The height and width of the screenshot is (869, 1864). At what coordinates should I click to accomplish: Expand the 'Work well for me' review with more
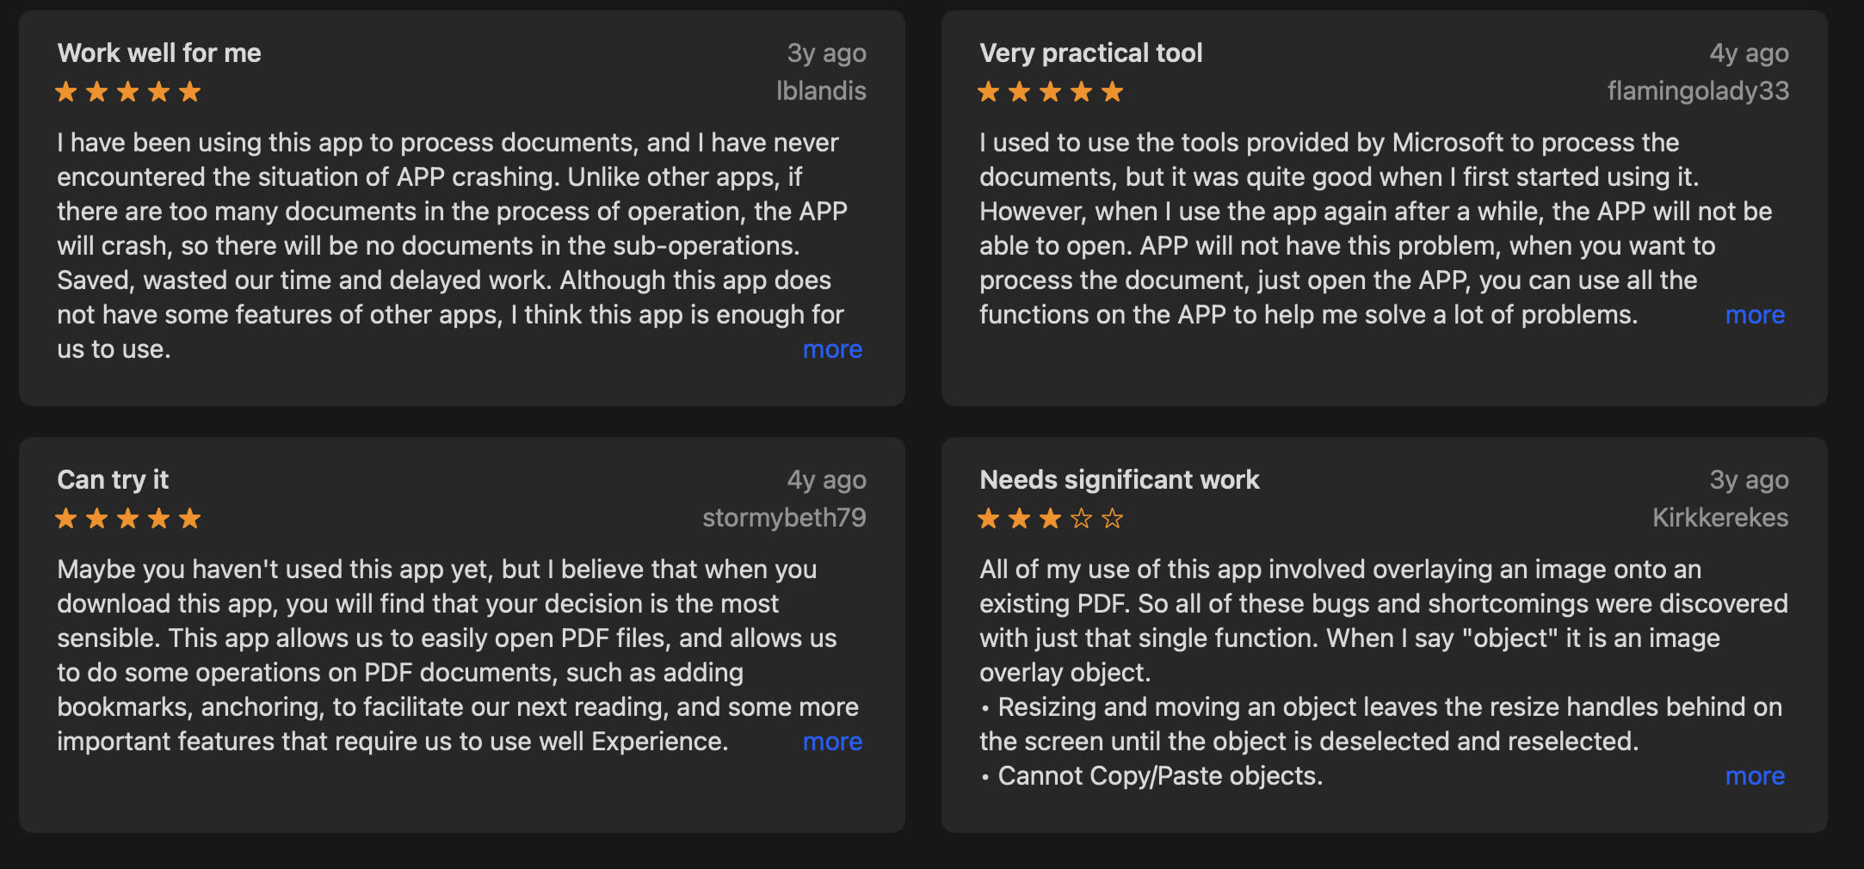tap(832, 349)
